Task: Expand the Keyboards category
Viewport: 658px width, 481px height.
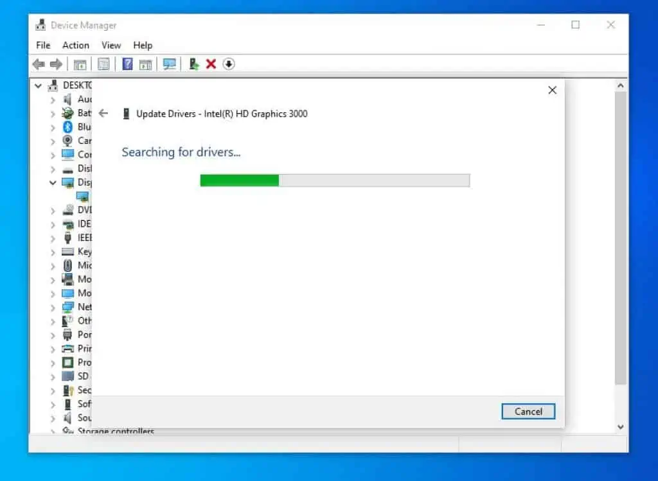Action: pyautogui.click(x=53, y=252)
